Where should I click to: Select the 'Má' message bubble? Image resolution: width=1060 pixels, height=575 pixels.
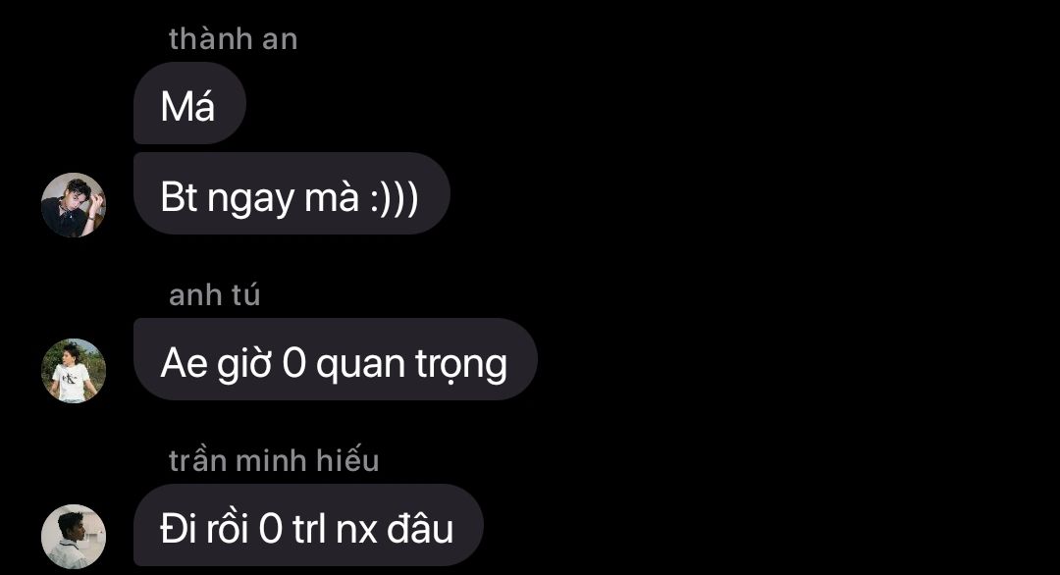[190, 103]
